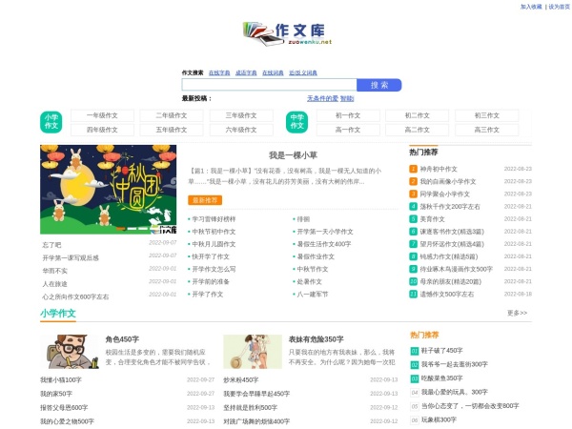The image size is (572, 429).
Task: Open 暑假作业作文 article
Action: pos(316,256)
